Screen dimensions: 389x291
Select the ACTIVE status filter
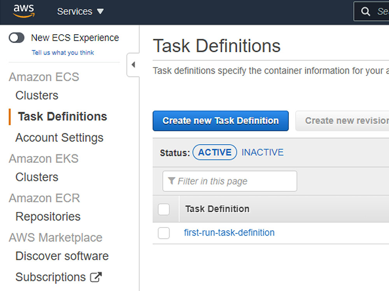click(x=215, y=152)
